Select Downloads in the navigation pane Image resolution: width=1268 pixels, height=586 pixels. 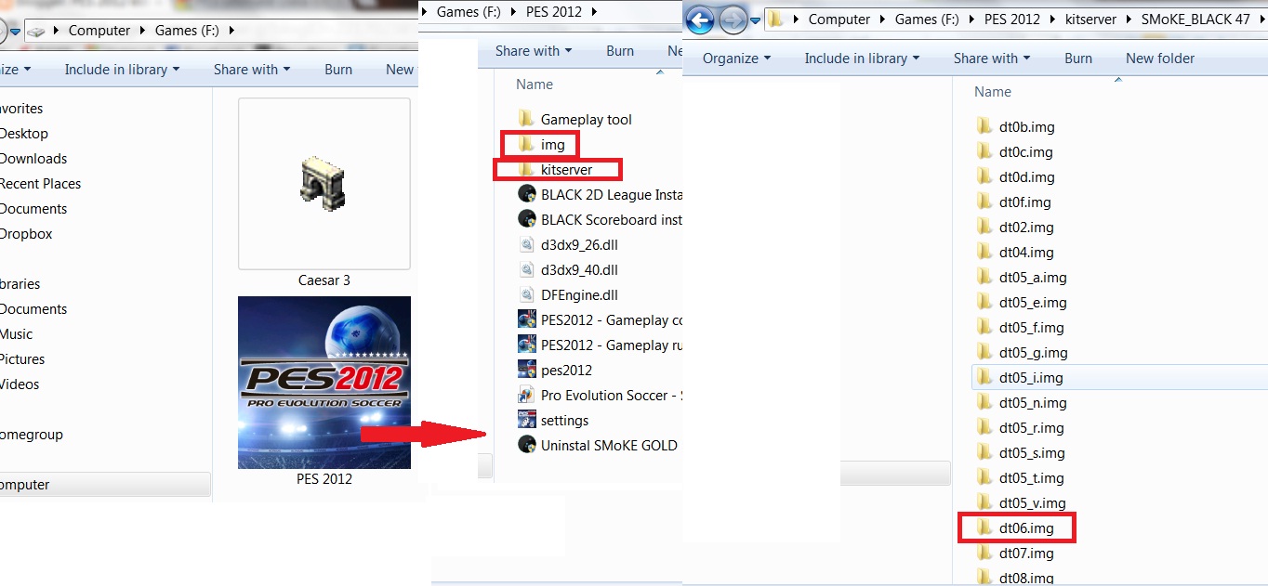pyautogui.click(x=33, y=158)
